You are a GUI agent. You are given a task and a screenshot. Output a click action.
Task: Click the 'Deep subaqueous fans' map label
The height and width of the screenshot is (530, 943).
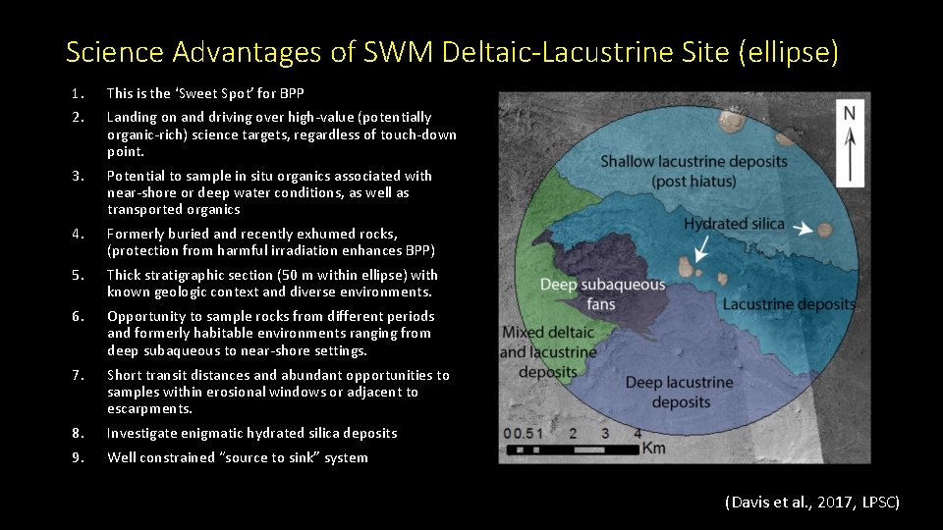point(602,293)
